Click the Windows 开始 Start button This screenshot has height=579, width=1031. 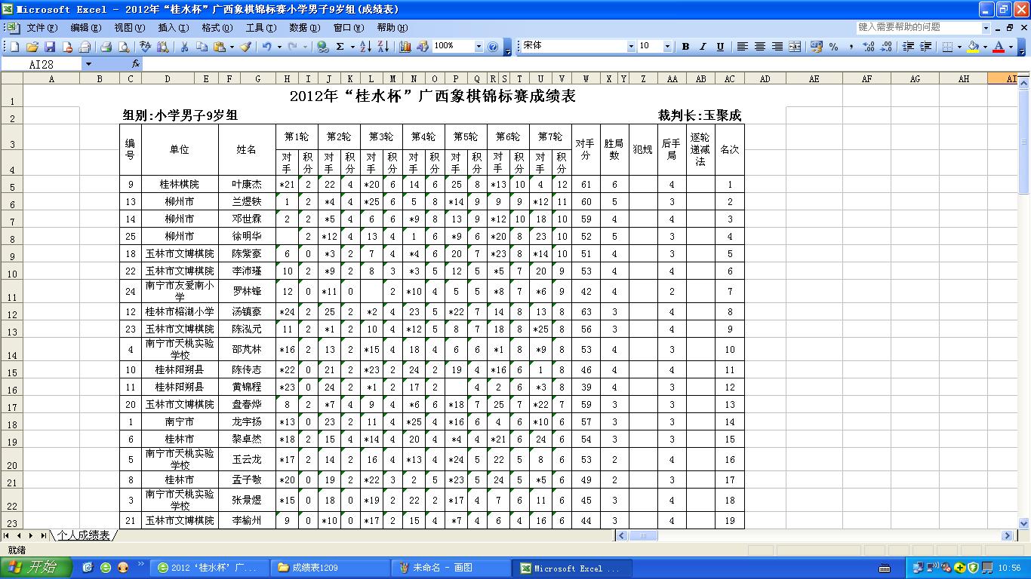tap(36, 568)
